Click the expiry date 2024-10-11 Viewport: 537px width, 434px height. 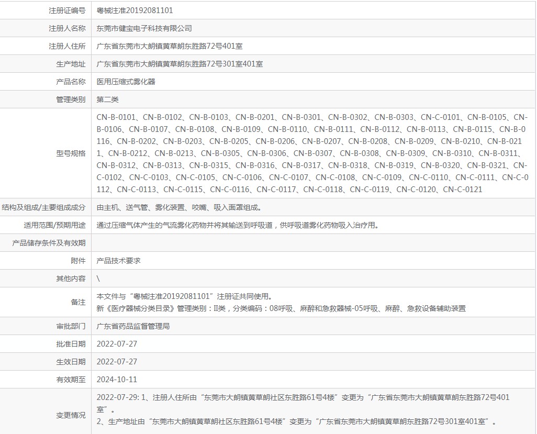tap(117, 380)
